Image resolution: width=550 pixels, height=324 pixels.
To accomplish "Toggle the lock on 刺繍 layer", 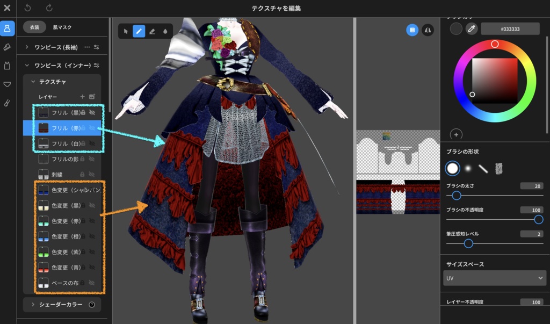I will tap(82, 175).
